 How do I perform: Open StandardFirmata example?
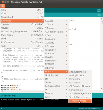80,101
